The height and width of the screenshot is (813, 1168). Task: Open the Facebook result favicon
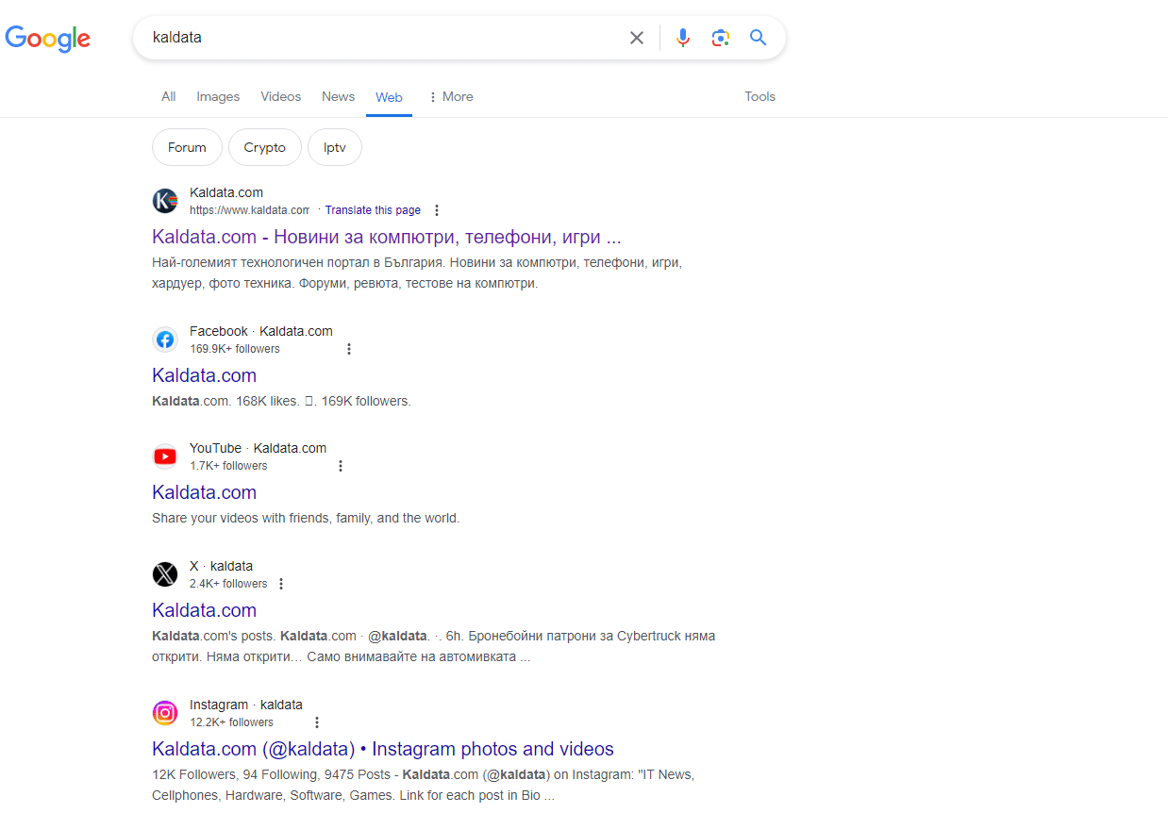tap(165, 340)
